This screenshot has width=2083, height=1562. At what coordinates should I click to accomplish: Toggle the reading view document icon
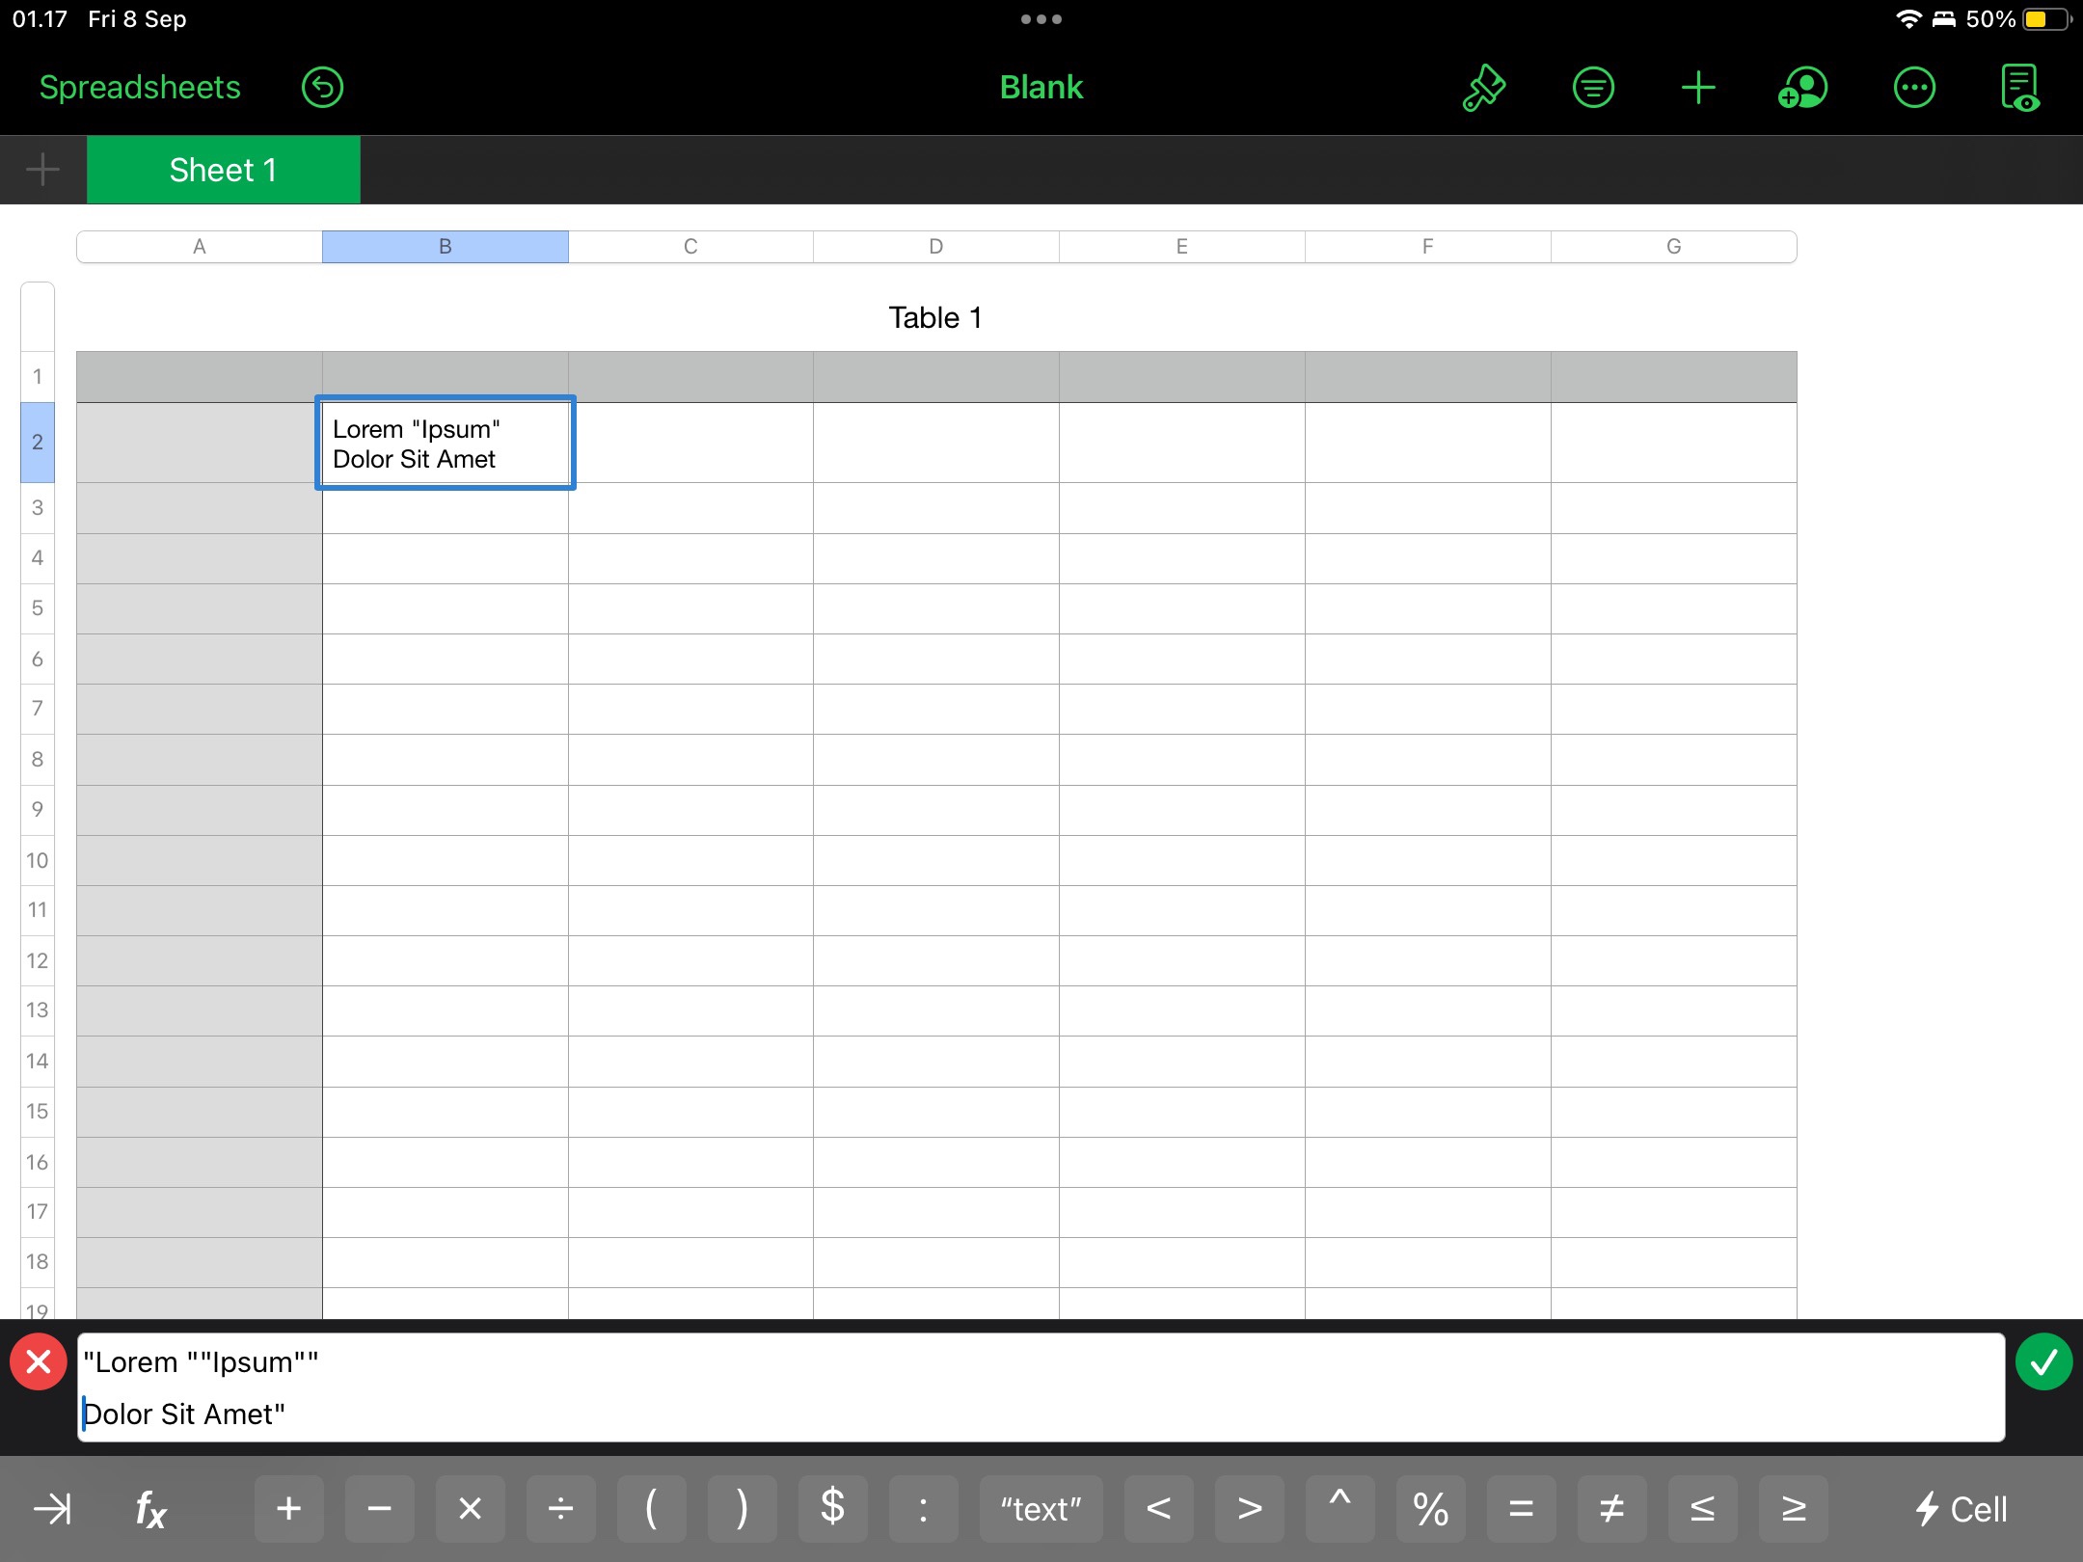[x=2020, y=88]
